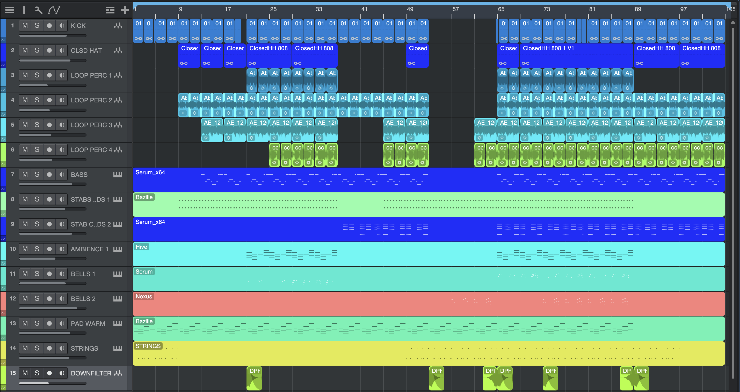Arm record on DOWNFILTER track

[49, 373]
